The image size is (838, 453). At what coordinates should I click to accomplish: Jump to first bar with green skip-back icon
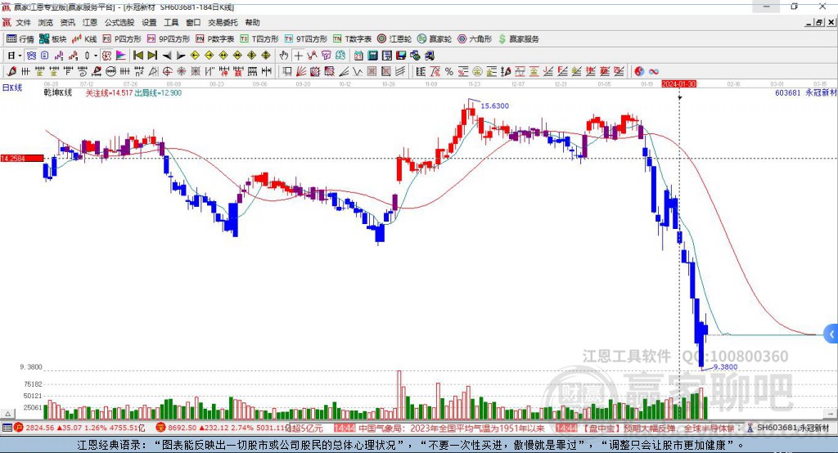pos(137,56)
